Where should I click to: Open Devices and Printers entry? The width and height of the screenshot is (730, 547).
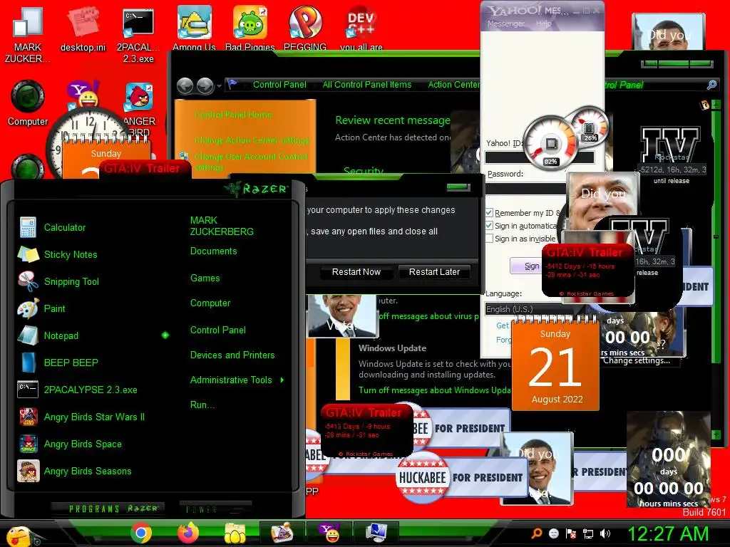pos(232,355)
